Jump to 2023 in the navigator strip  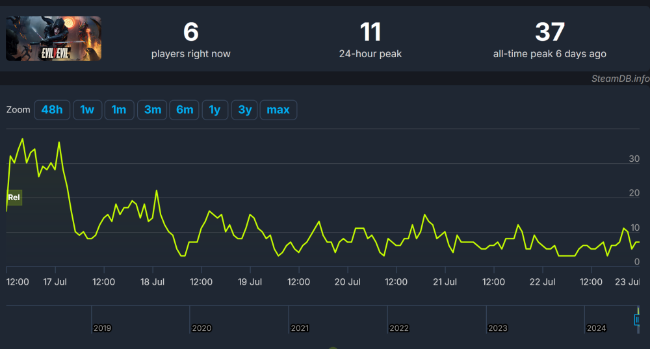click(497, 328)
